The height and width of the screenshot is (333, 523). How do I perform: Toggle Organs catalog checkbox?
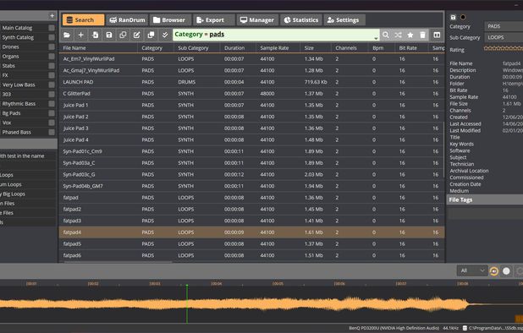[52, 57]
